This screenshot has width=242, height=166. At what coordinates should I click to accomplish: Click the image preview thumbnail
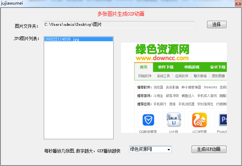174,88
